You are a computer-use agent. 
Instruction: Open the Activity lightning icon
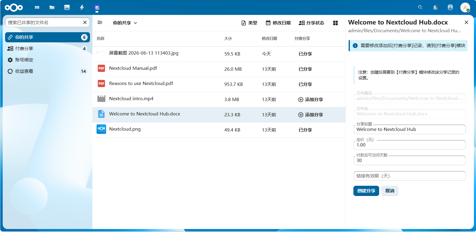pos(82,7)
